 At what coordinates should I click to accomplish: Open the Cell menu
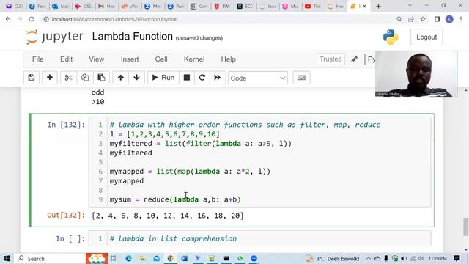(161, 59)
